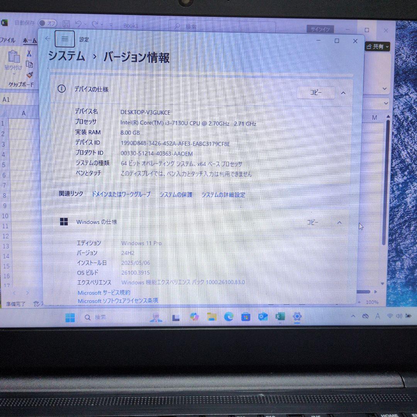Click the Excel 100% zoom level
417x417 pixels.
point(372,302)
